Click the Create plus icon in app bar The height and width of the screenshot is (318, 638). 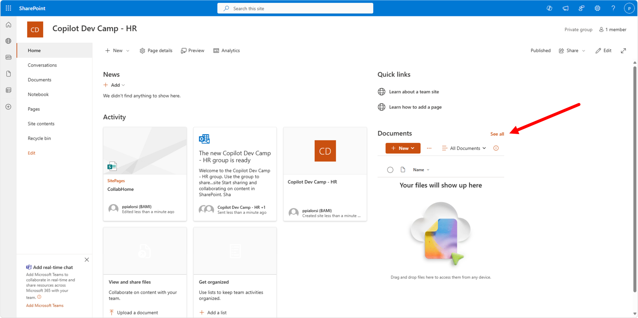point(8,107)
